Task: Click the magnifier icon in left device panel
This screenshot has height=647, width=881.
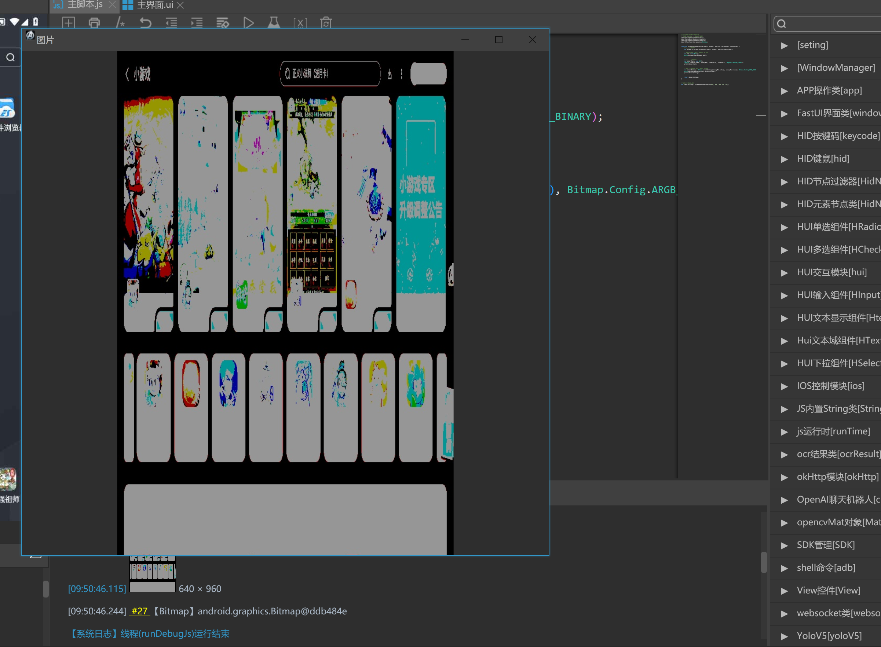Action: pyautogui.click(x=10, y=57)
